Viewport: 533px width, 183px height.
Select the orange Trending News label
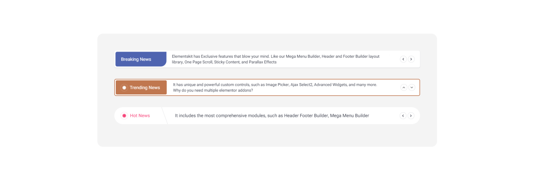click(x=144, y=87)
